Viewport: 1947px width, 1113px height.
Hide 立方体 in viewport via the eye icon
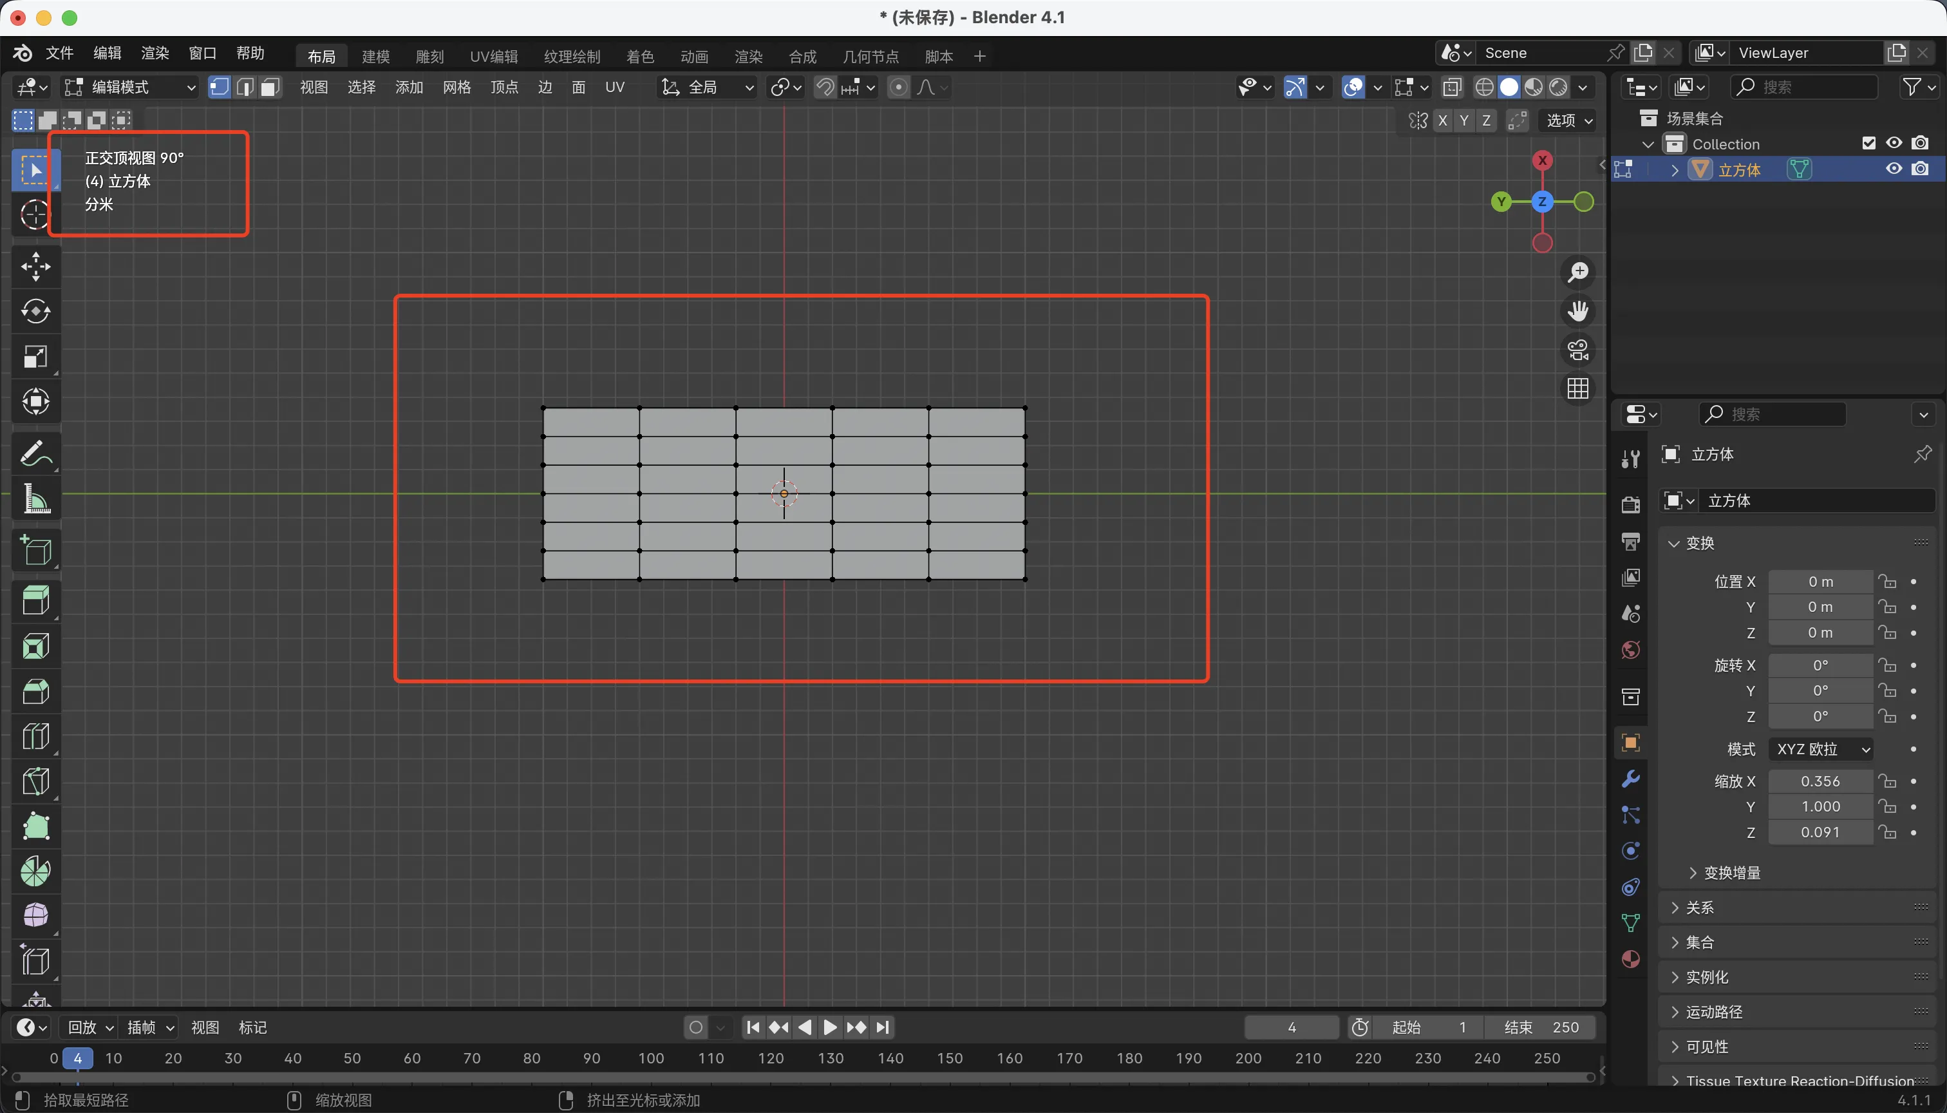click(1894, 169)
